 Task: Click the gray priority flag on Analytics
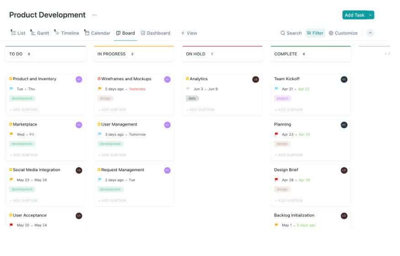(x=188, y=89)
